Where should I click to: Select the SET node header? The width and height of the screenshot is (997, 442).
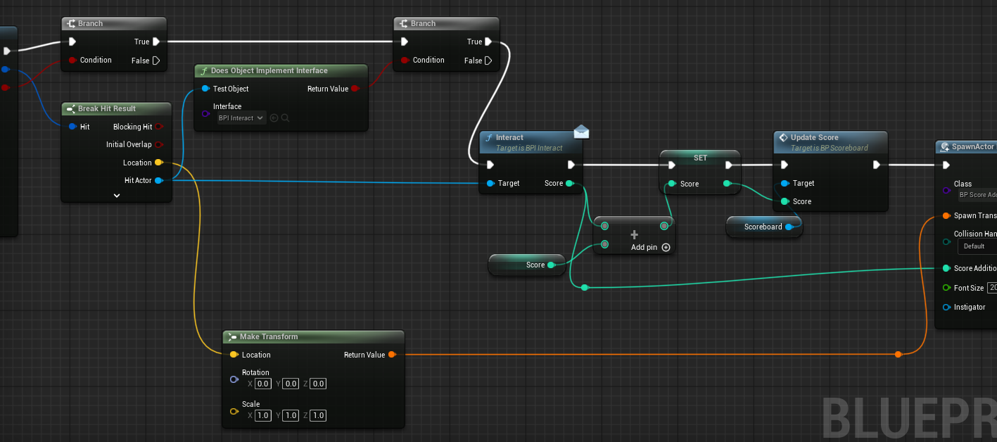click(x=699, y=158)
